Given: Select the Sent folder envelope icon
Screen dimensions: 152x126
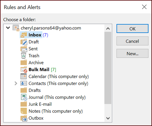Looking at the screenshot, I should click(24, 49).
